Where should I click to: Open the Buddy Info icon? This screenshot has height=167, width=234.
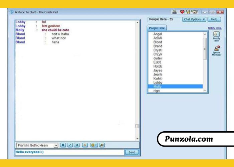(x=216, y=36)
